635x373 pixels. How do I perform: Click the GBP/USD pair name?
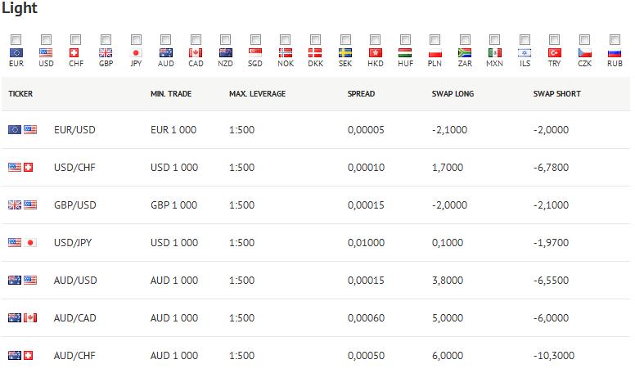(75, 205)
